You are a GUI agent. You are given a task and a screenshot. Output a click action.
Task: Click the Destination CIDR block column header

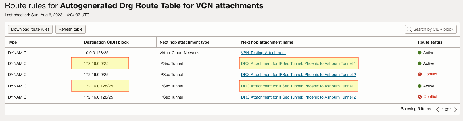(x=106, y=42)
